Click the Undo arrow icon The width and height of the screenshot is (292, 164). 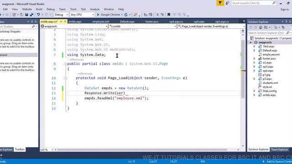coord(38,15)
